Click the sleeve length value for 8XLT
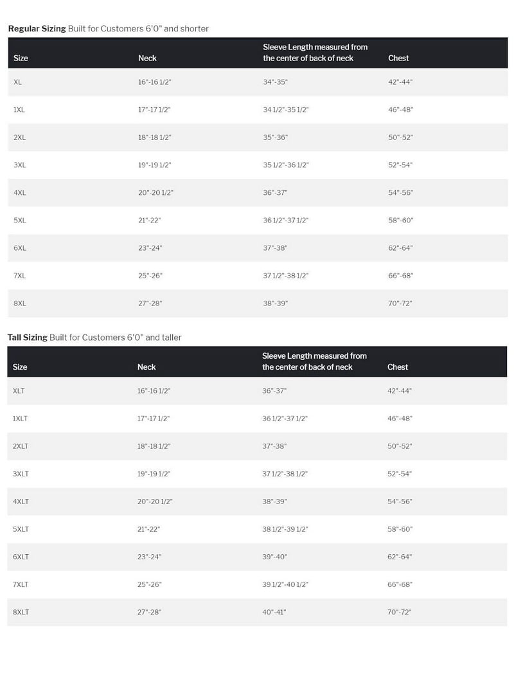The height and width of the screenshot is (686, 514). point(274,612)
